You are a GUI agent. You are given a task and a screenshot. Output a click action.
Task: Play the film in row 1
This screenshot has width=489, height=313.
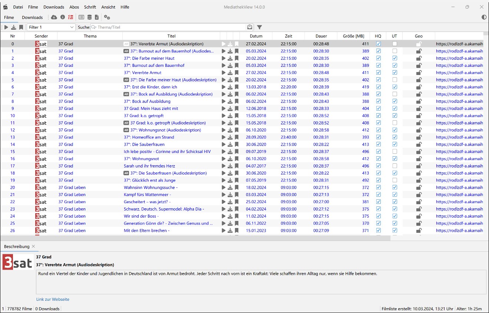[x=224, y=51]
